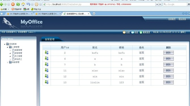The height and width of the screenshot is (106, 190).
Task: Click the new tab plus icon
Action: pos(94,14)
